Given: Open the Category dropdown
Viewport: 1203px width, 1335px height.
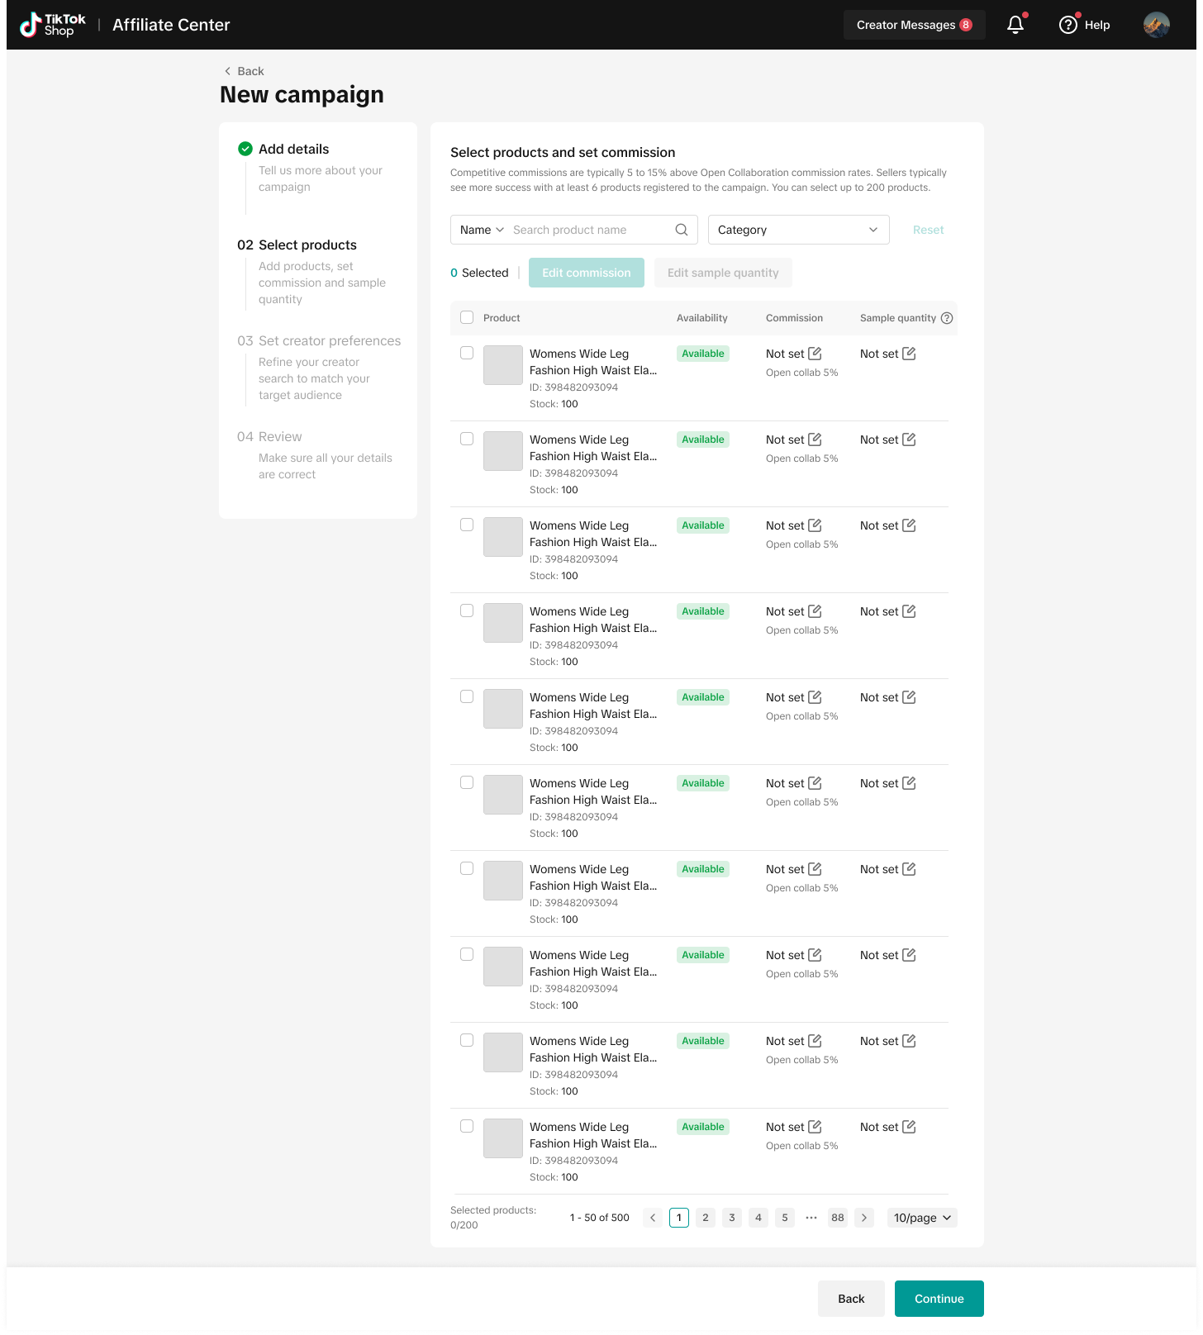Looking at the screenshot, I should pyautogui.click(x=798, y=230).
